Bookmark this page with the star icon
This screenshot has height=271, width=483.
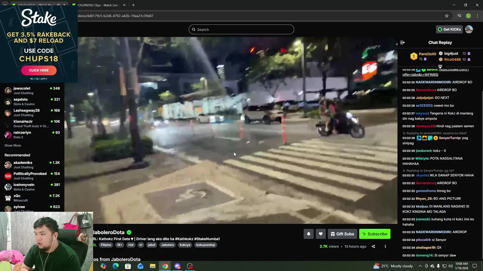(447, 16)
